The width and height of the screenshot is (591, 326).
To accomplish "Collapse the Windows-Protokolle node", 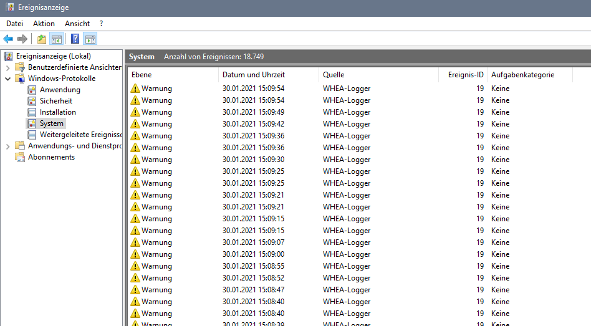I will click(x=7, y=79).
